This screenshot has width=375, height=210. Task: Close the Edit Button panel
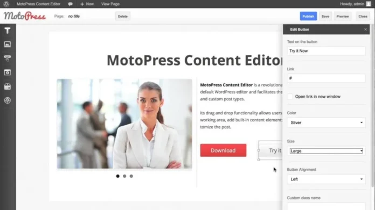point(365,30)
